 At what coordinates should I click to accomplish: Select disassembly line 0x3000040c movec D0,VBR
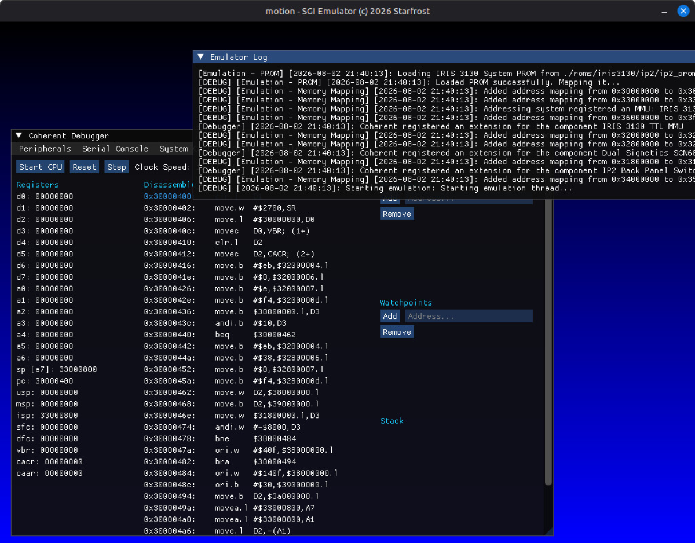[x=227, y=231]
